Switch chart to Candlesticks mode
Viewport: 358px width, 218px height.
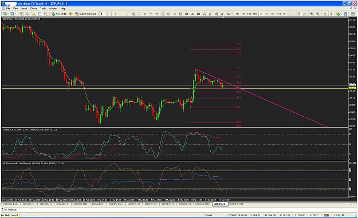(x=298, y=14)
